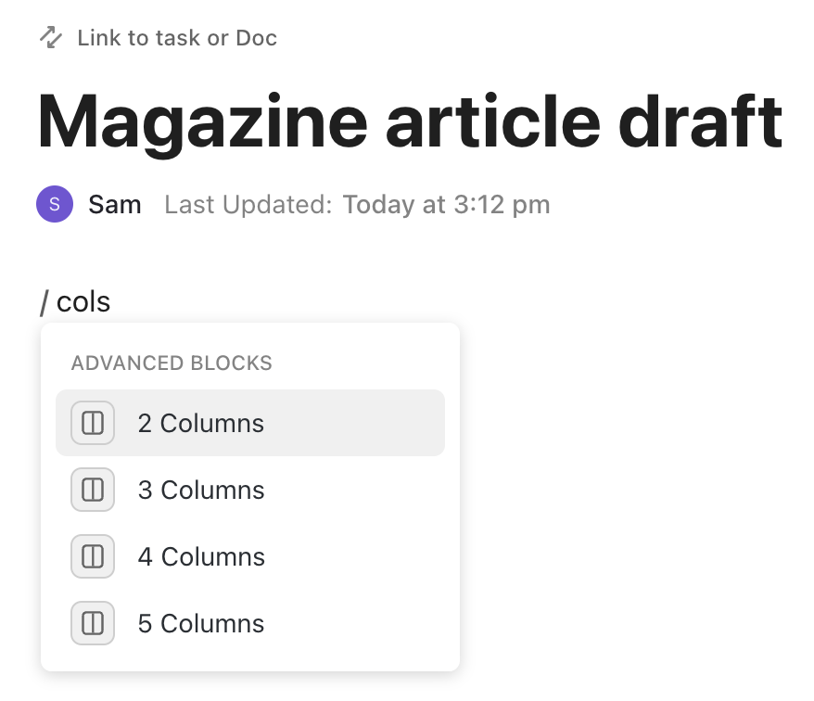Select "2 Columns" from the slash menu
This screenshot has height=701, width=814.
201,423
